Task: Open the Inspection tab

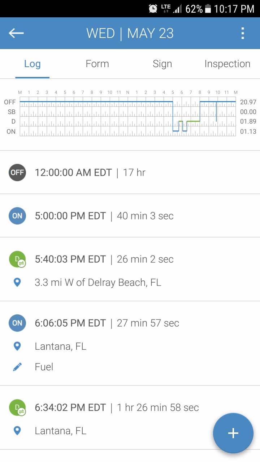Action: pyautogui.click(x=227, y=64)
